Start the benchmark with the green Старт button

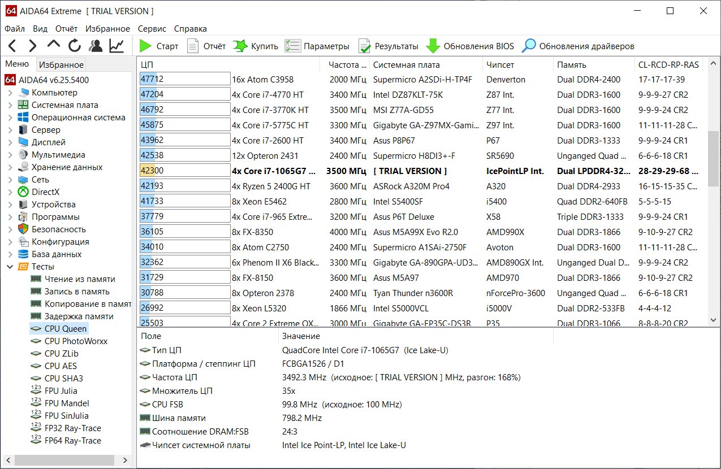(159, 46)
